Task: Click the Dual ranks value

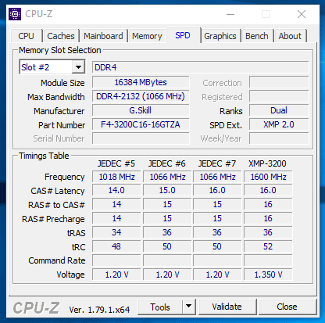Action: point(279,110)
